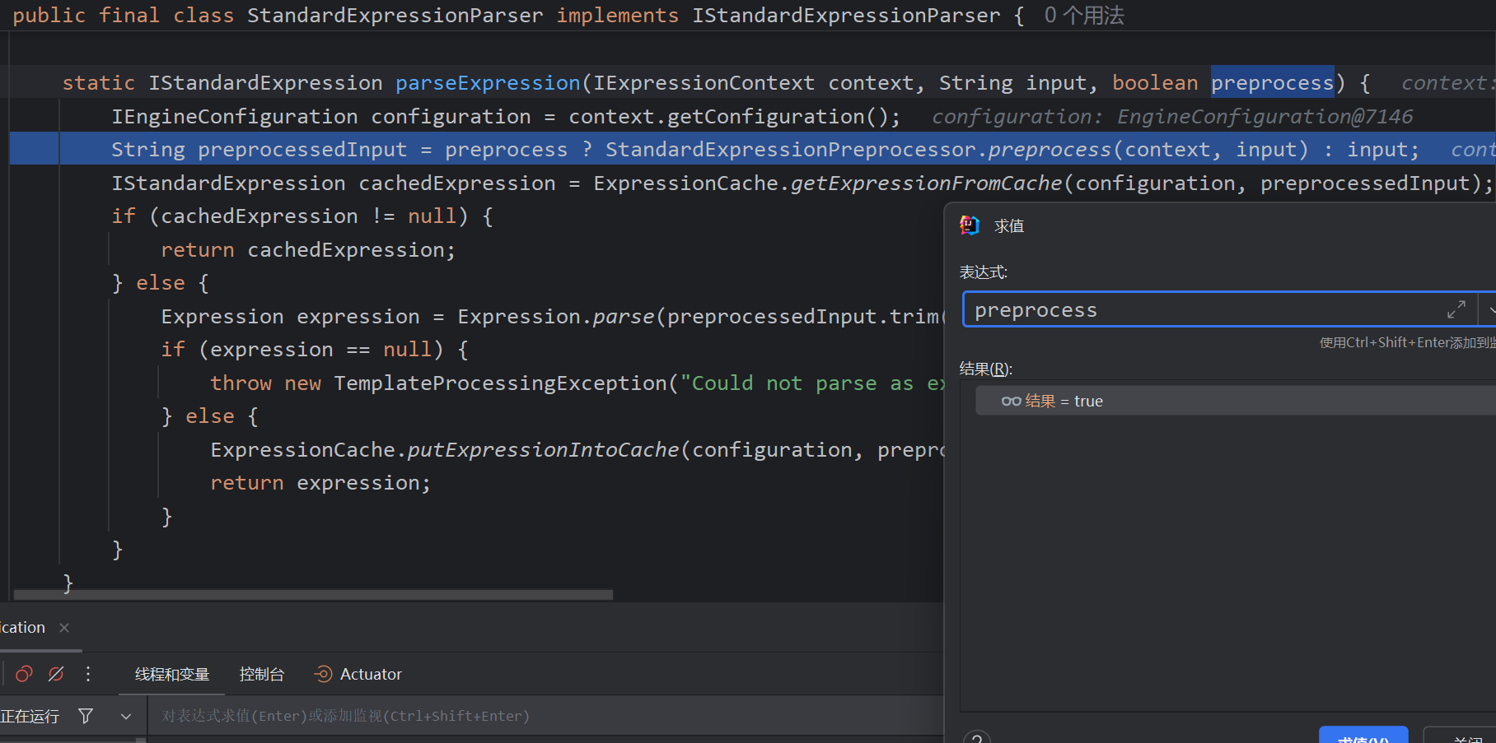Switch to the 控制台 console tab

(x=262, y=674)
